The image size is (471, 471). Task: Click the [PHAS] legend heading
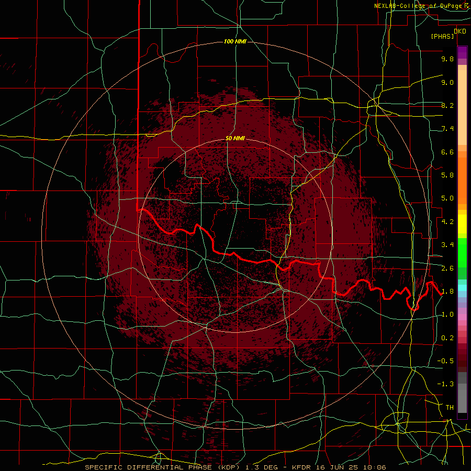tap(442, 37)
